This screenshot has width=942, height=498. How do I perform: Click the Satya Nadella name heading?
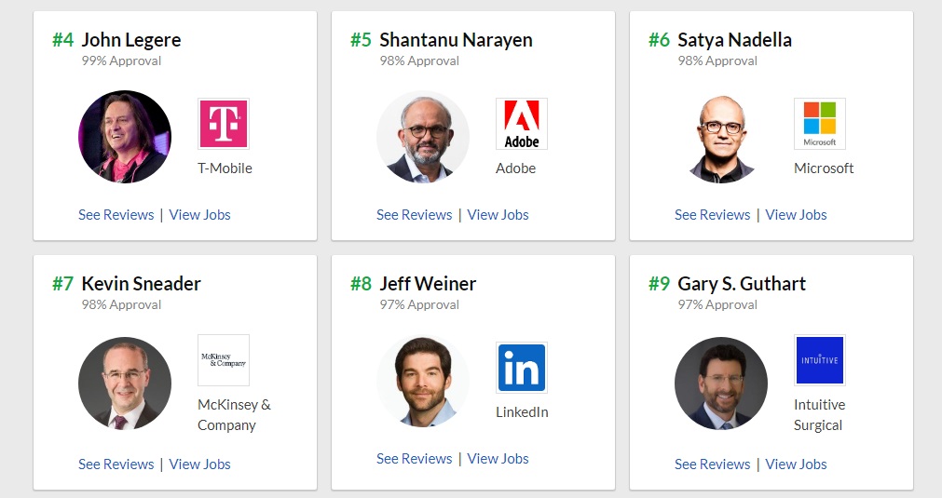coord(734,40)
